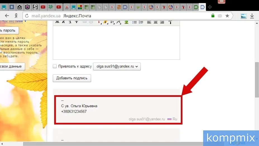
Task: Apply bold (Ж) formatting in signature editor
Action: tap(57, 22)
